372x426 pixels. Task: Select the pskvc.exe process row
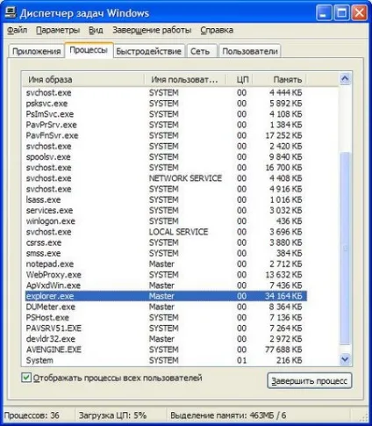click(x=166, y=104)
